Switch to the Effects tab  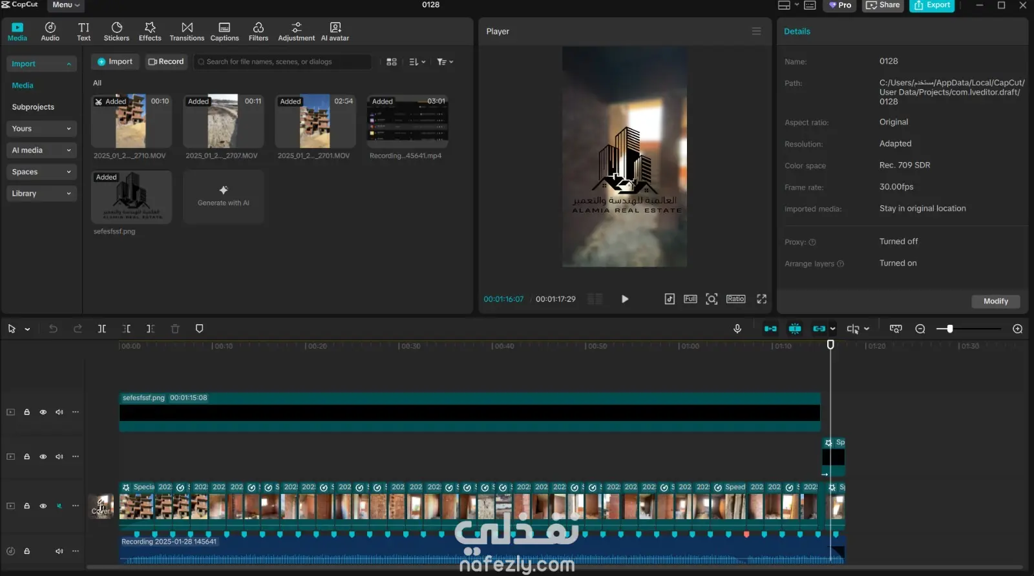(x=150, y=31)
